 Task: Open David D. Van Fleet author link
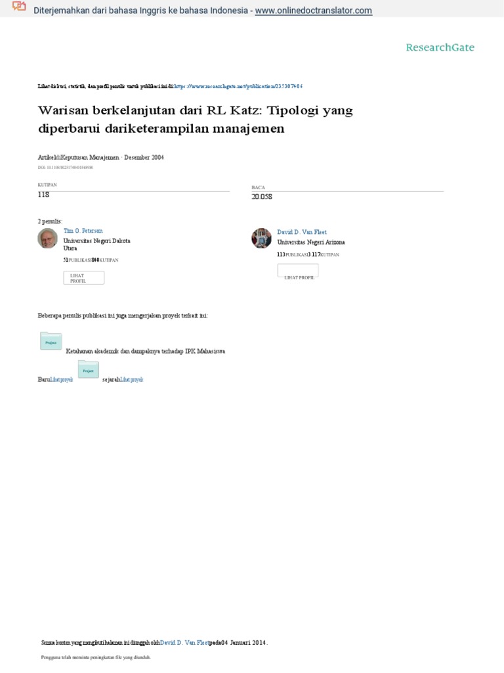pos(302,232)
